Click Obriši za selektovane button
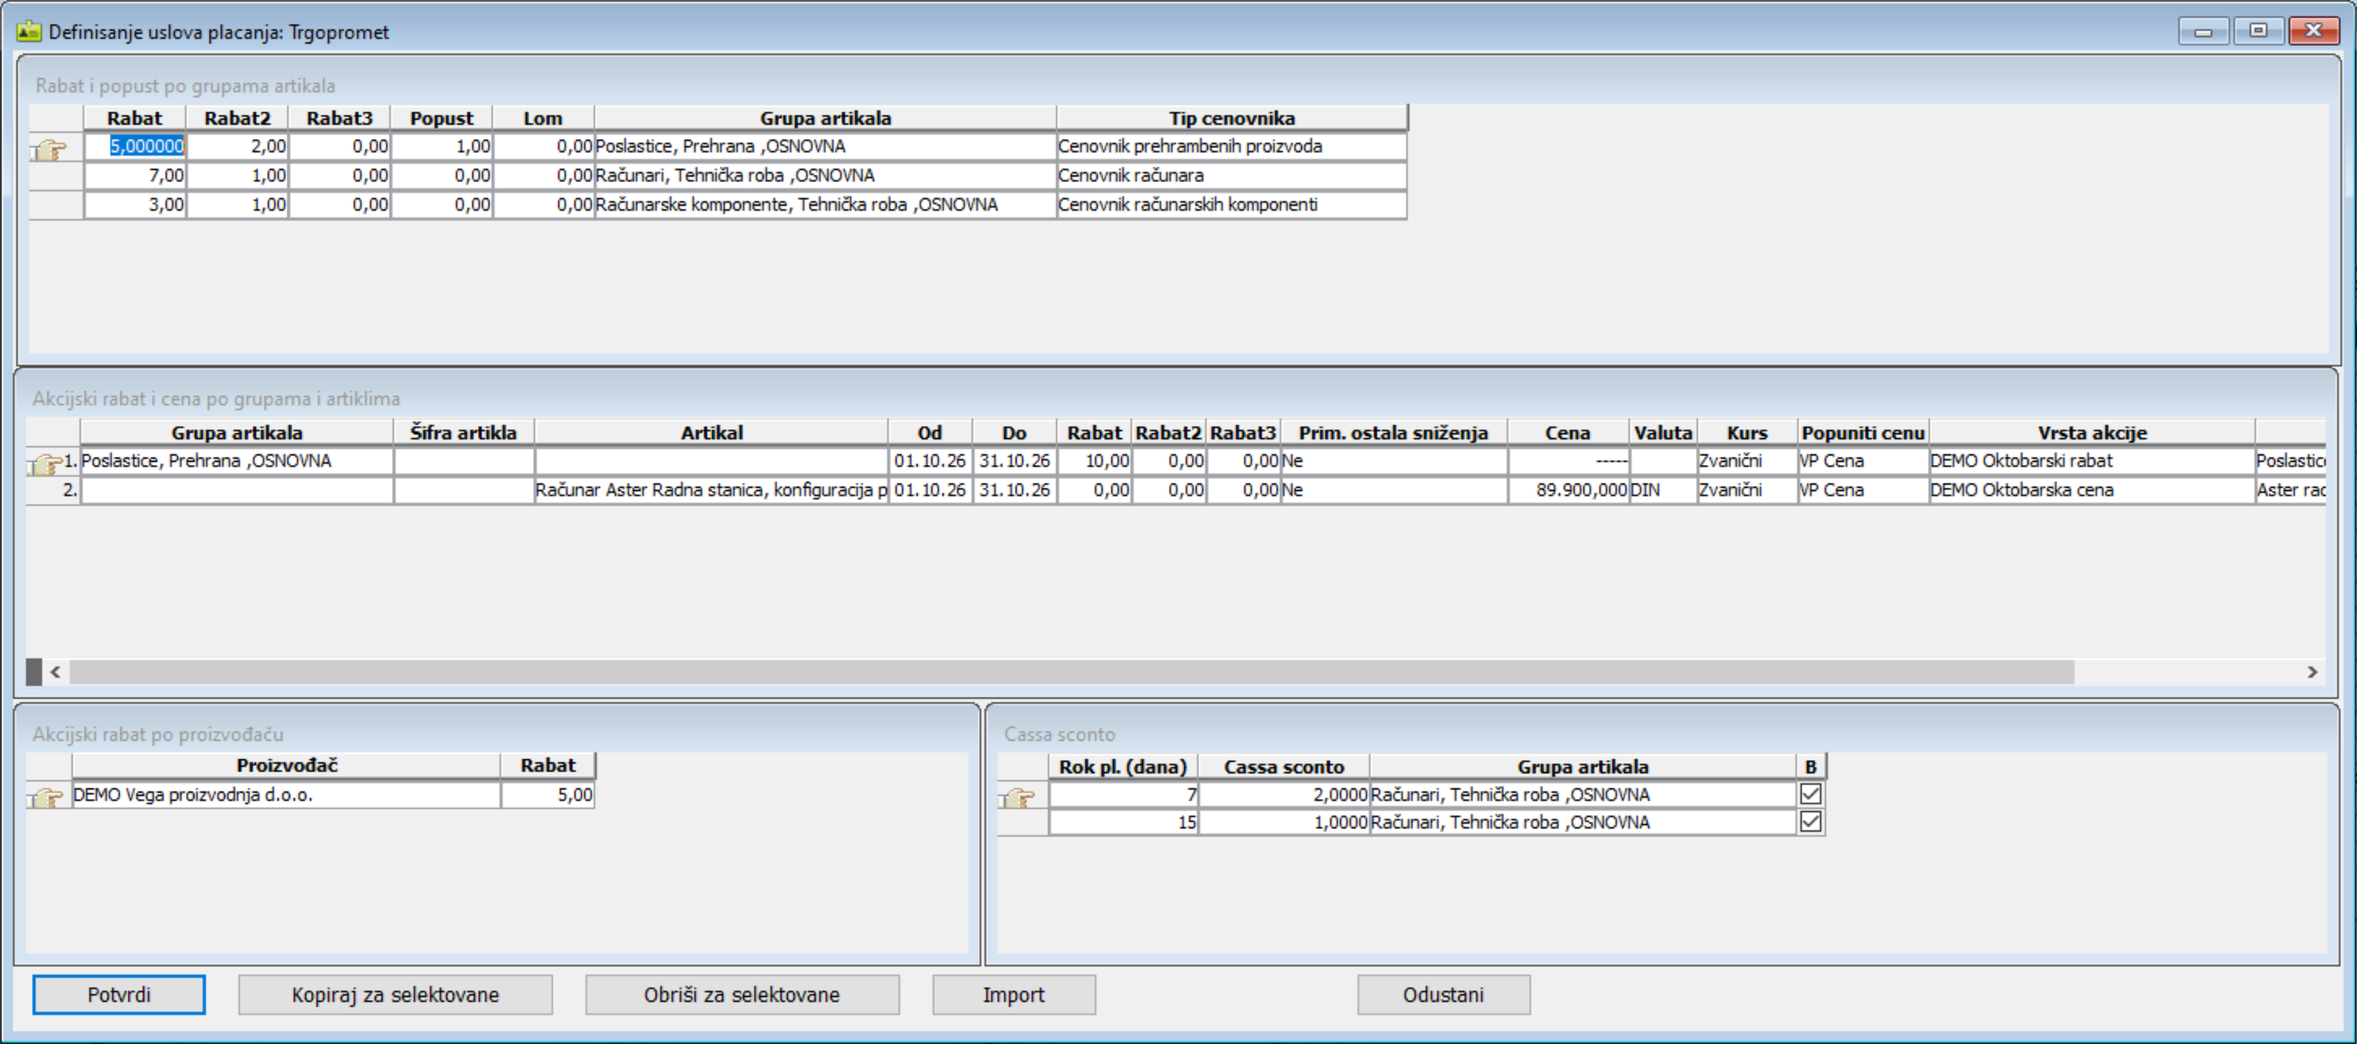 coord(742,995)
